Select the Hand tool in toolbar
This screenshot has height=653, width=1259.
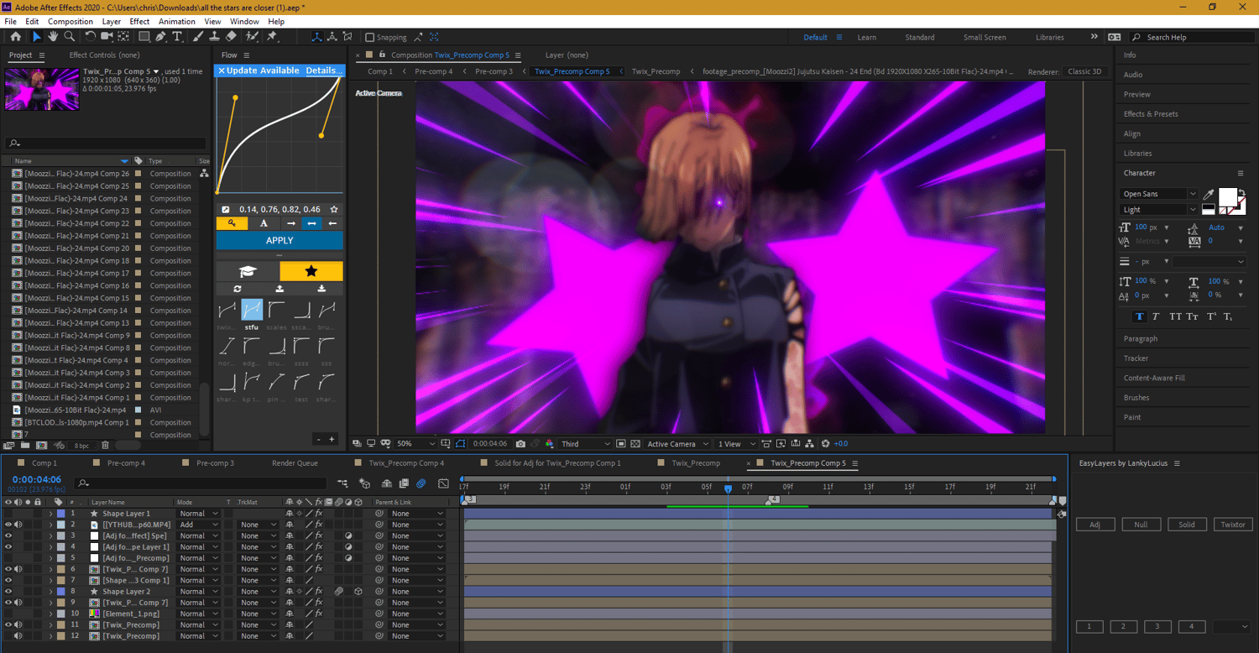pyautogui.click(x=53, y=37)
